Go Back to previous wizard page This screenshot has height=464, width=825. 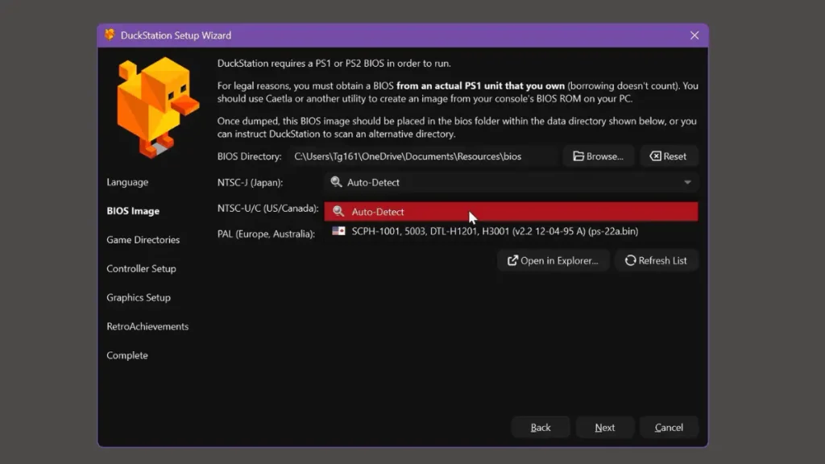tap(541, 428)
